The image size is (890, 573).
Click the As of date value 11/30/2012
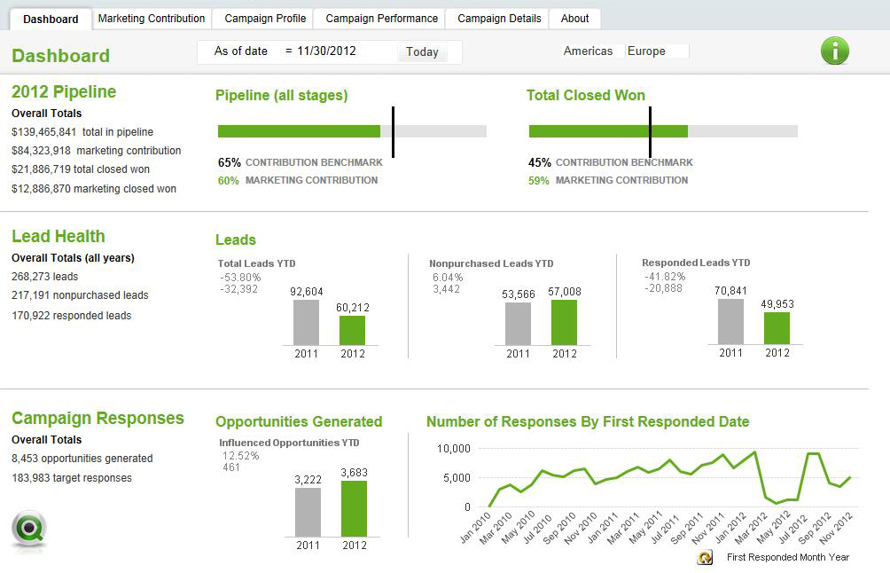click(x=326, y=51)
